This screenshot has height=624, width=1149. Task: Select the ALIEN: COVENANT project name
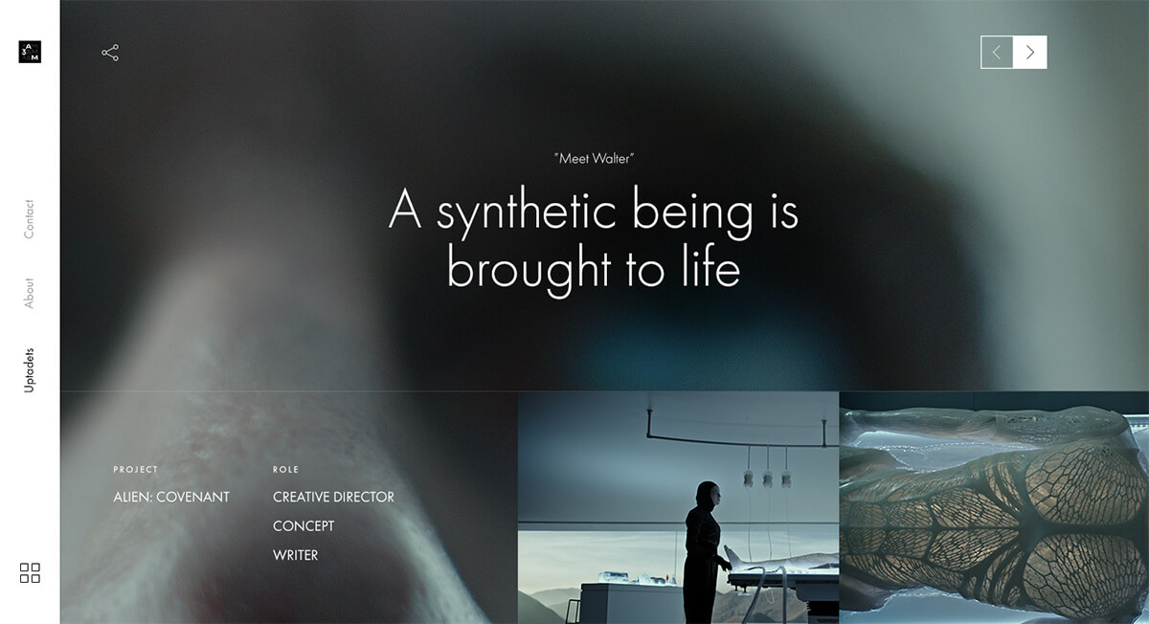(171, 497)
